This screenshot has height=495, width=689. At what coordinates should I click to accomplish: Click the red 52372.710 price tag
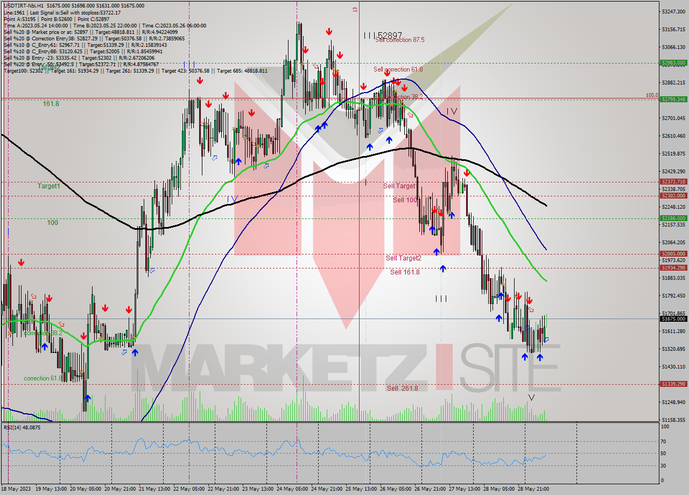pos(673,182)
